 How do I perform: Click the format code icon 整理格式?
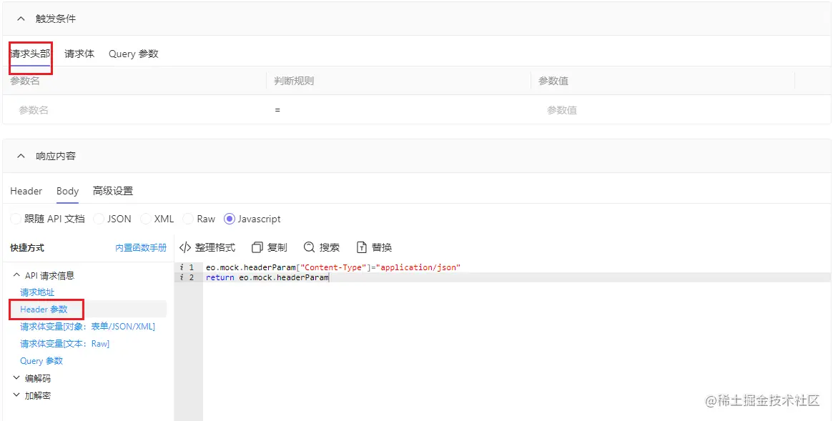click(185, 247)
